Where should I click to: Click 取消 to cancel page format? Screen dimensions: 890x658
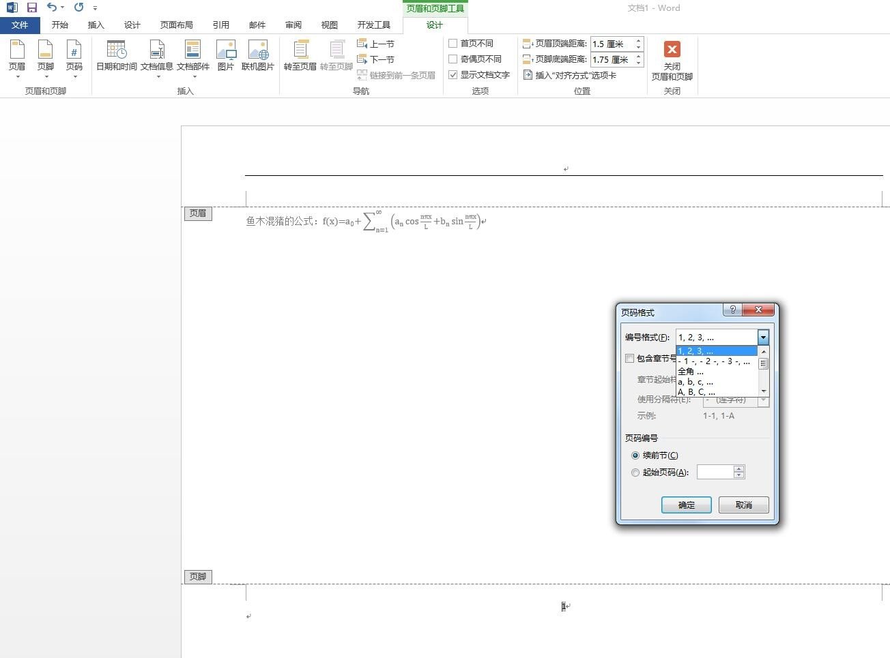(x=743, y=505)
